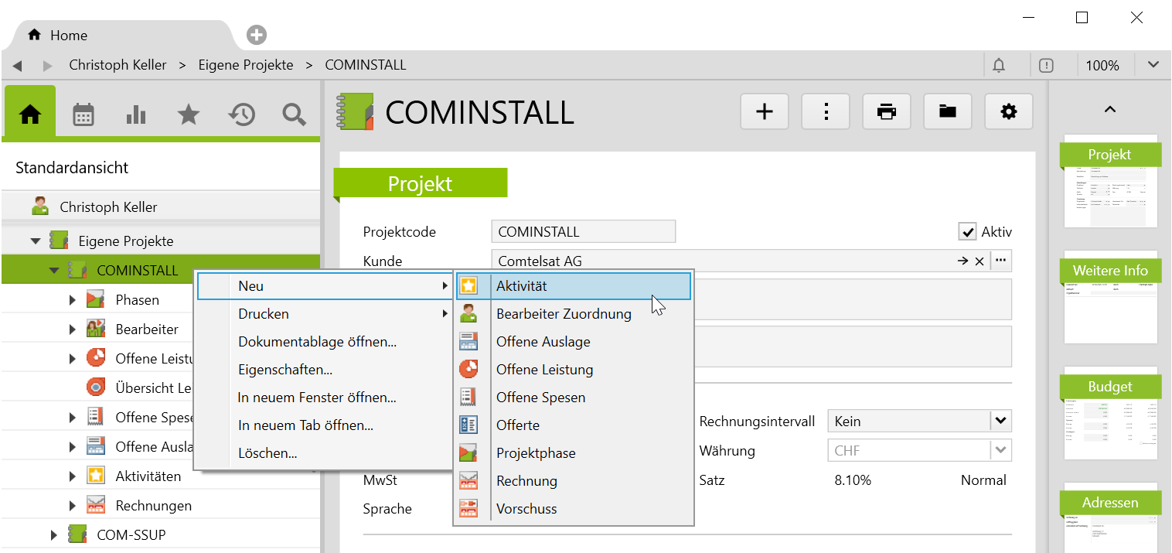Image resolution: width=1172 pixels, height=553 pixels.
Task: Open the Rechnungsintervall dropdown
Action: (1000, 422)
